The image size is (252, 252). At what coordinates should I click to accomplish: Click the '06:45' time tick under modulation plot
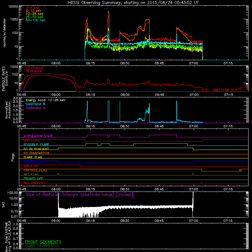[159, 126]
